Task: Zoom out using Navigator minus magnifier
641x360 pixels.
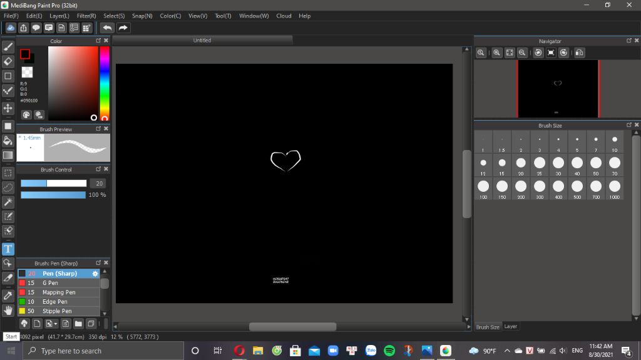Action: pos(522,52)
